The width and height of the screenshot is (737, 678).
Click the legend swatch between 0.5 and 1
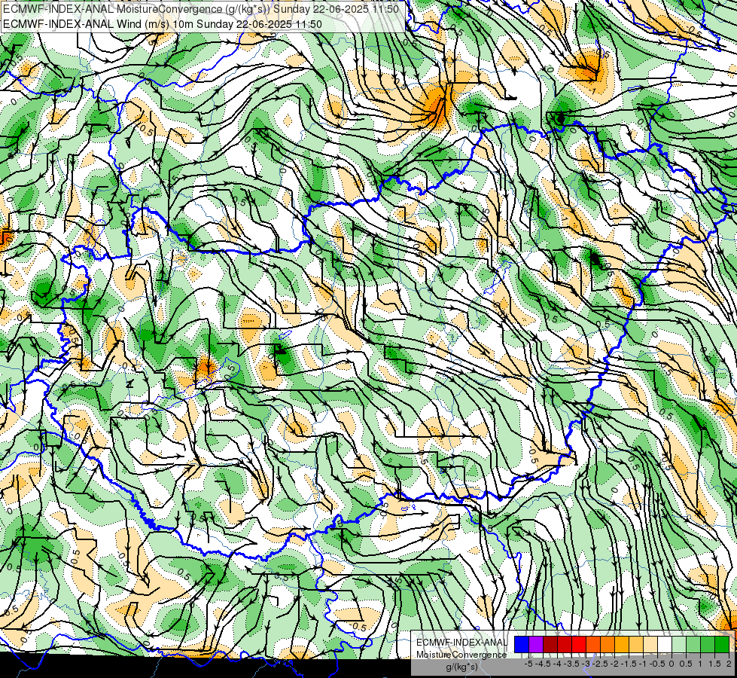[693, 645]
